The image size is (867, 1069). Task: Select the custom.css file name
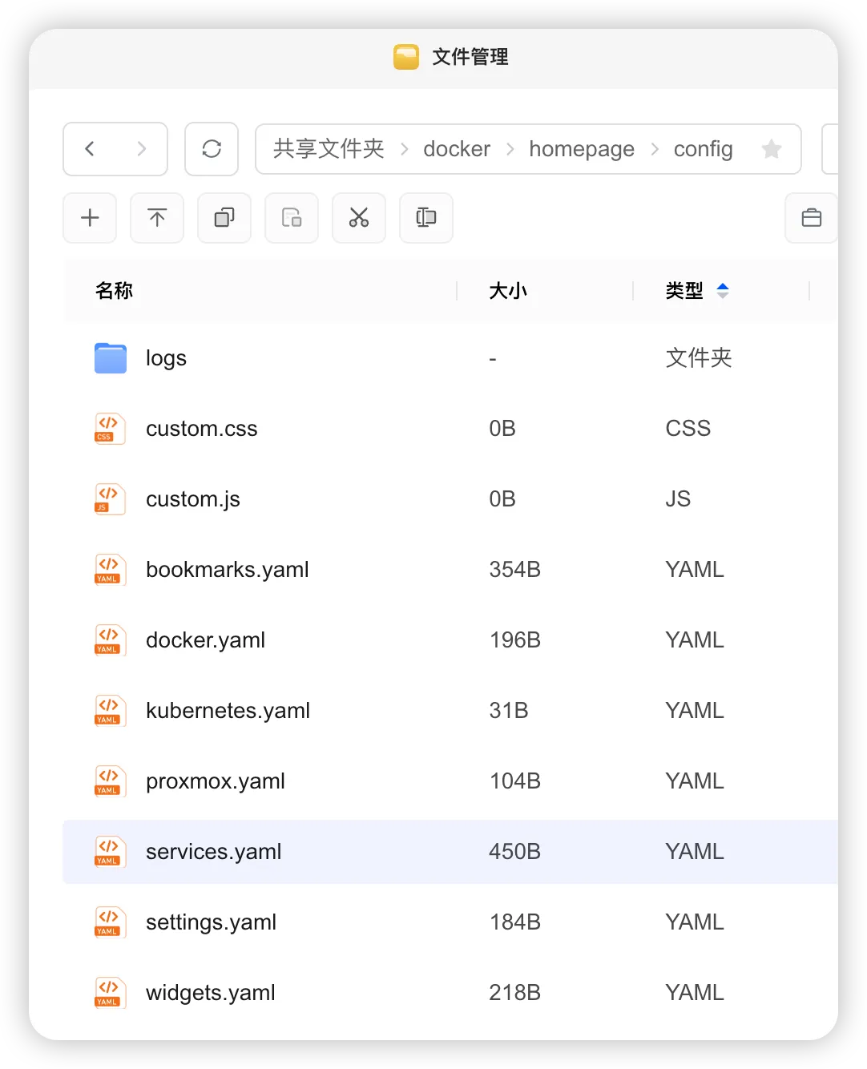coord(202,429)
